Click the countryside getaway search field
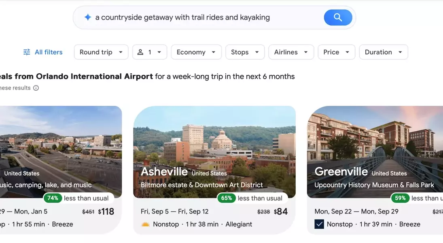Image resolution: width=443 pixels, height=243 pixels. pyautogui.click(x=202, y=17)
